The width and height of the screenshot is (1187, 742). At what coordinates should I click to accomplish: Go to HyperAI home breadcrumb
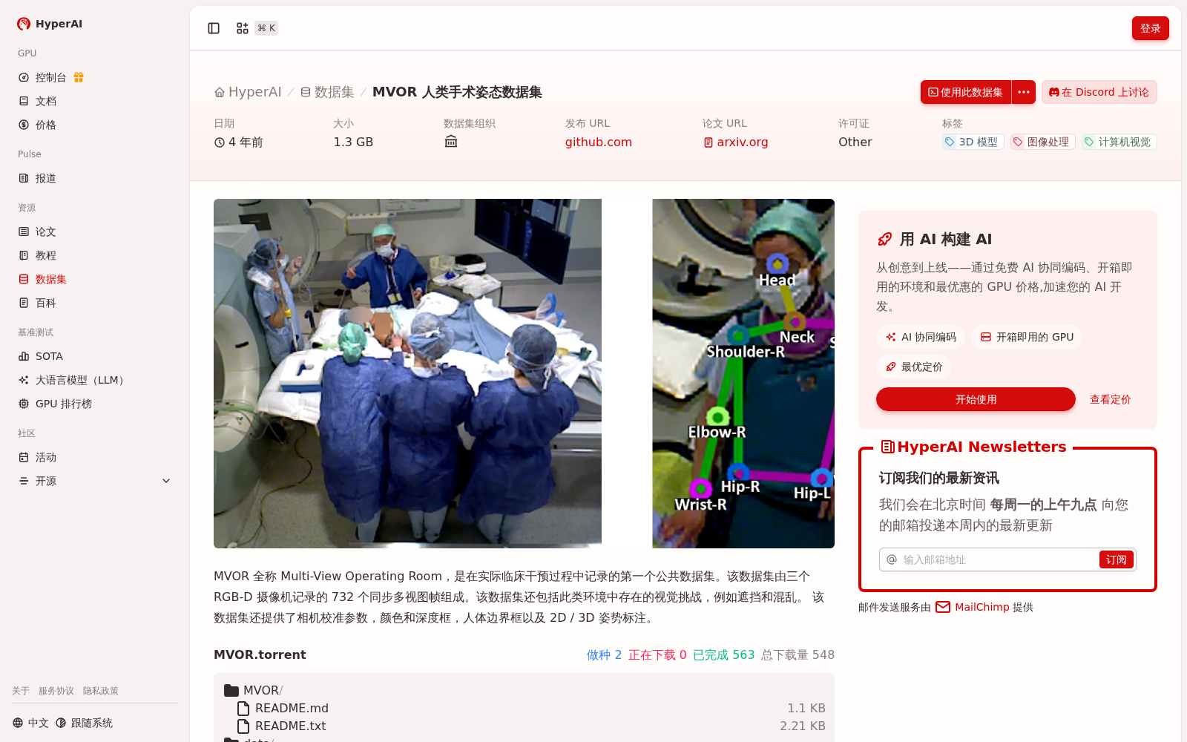pos(248,92)
